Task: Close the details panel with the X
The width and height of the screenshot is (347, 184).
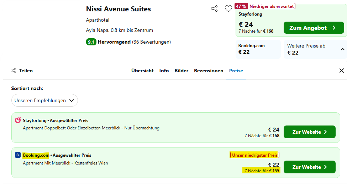Action: [341, 71]
